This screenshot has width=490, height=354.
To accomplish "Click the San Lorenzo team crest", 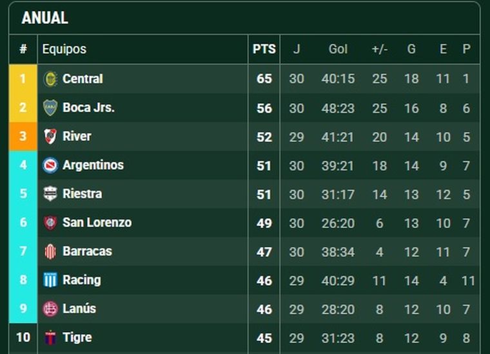I will [x=50, y=223].
